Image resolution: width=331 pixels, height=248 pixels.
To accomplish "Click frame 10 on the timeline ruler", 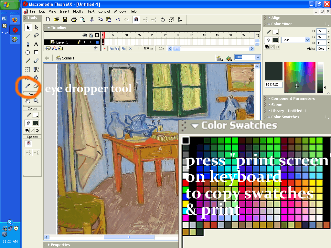I will click(126, 35).
